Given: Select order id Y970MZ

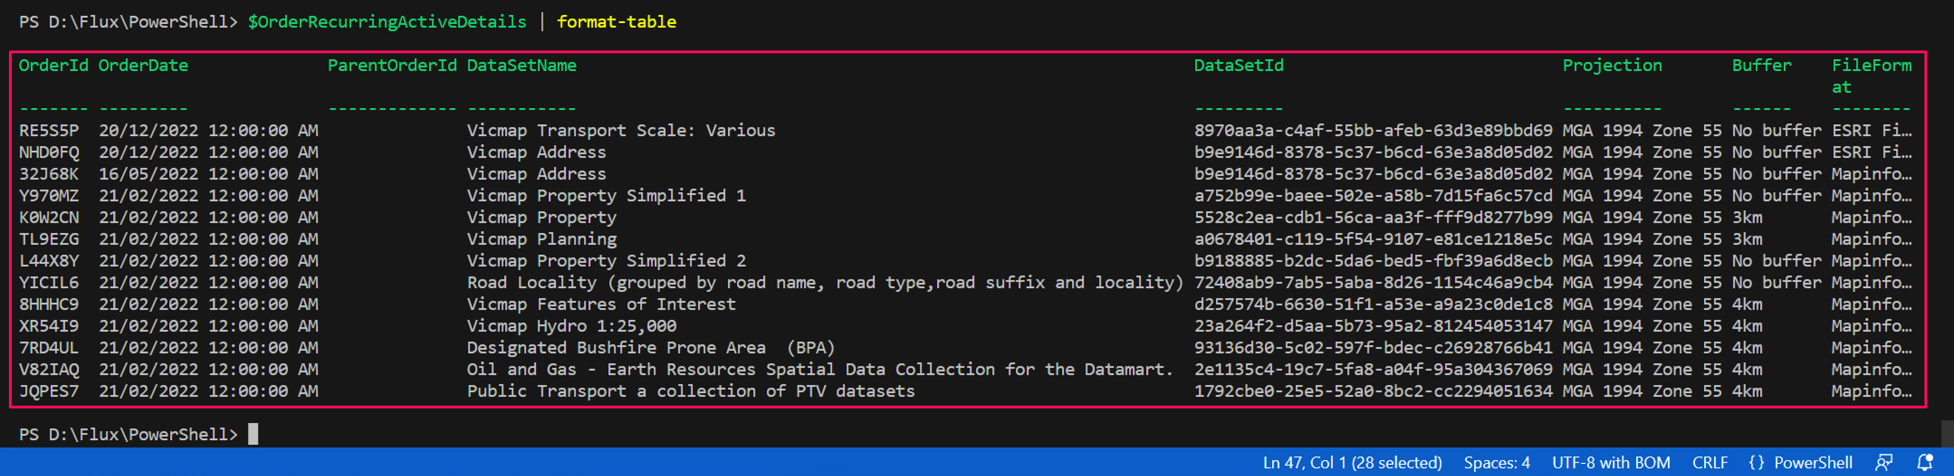Looking at the screenshot, I should (x=48, y=195).
